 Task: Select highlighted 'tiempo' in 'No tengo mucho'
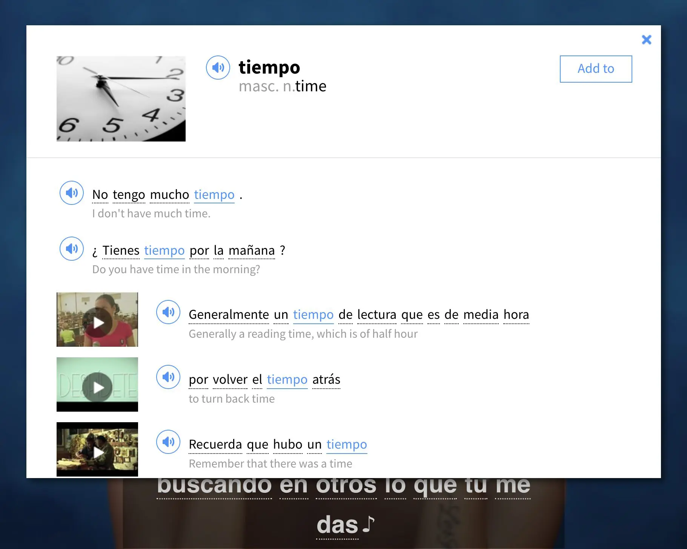pyautogui.click(x=214, y=195)
